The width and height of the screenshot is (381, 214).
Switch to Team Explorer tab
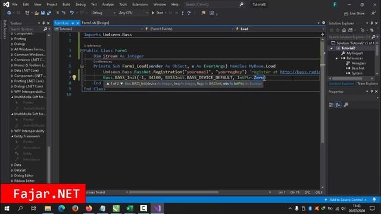(x=367, y=83)
